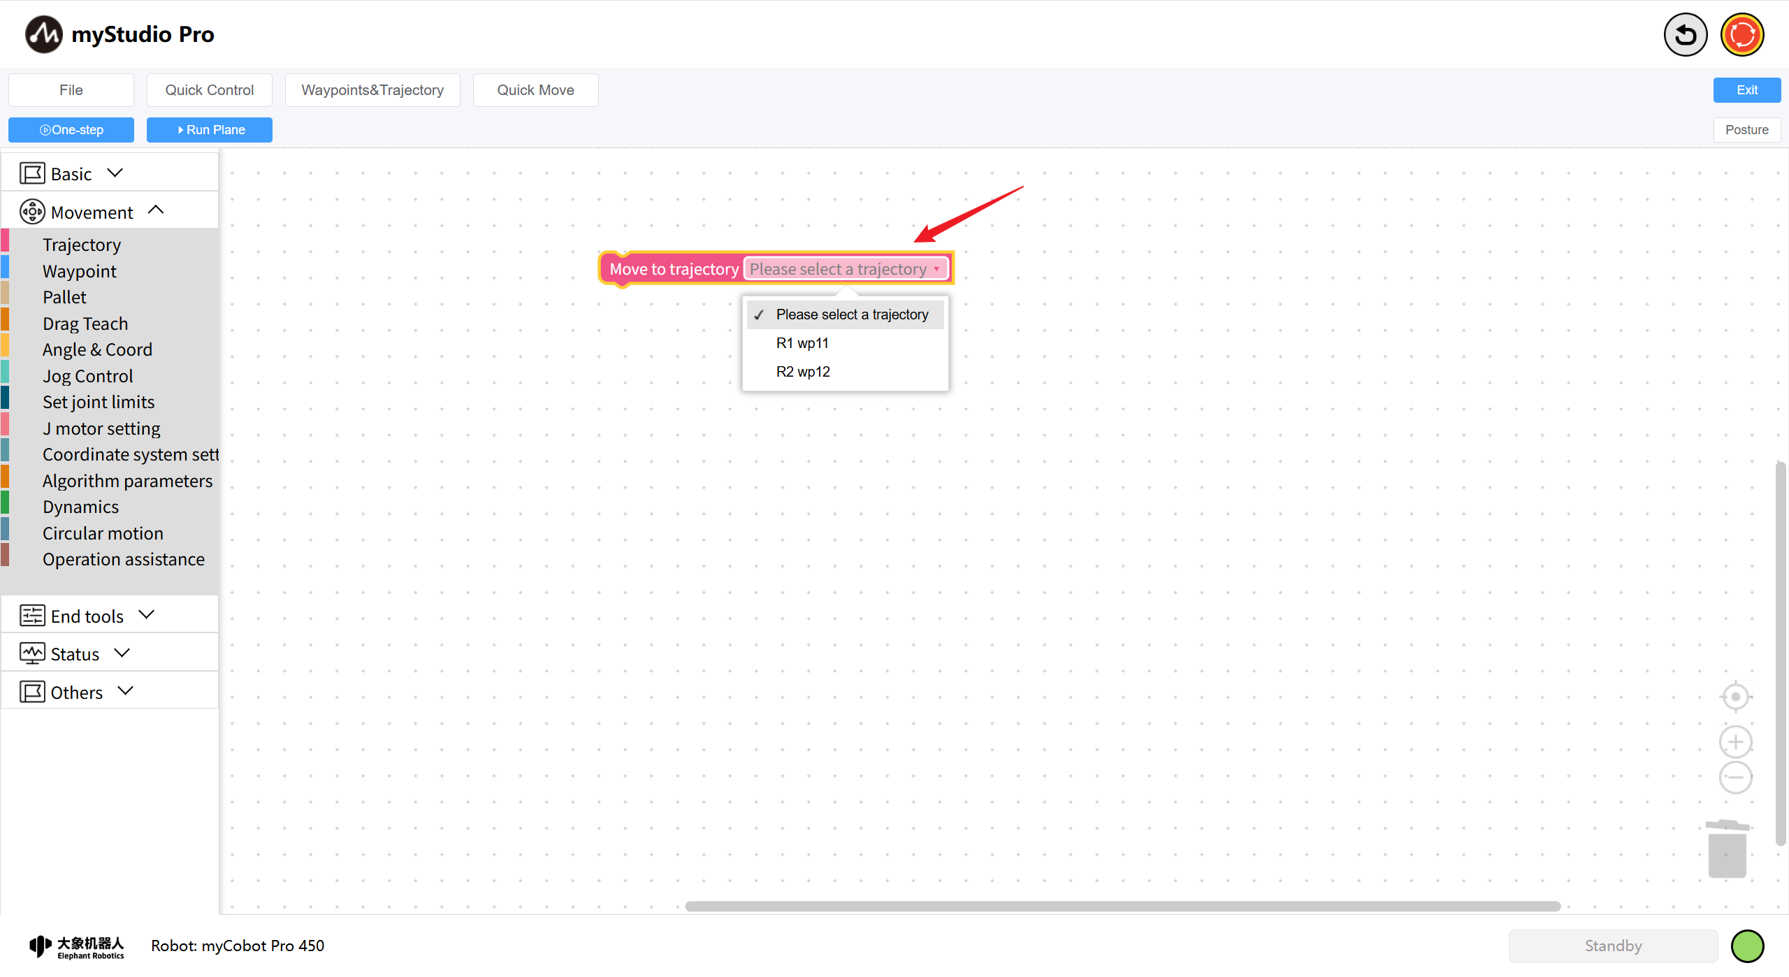Click the center workspace target icon
The height and width of the screenshot is (977, 1789).
[x=1735, y=697]
